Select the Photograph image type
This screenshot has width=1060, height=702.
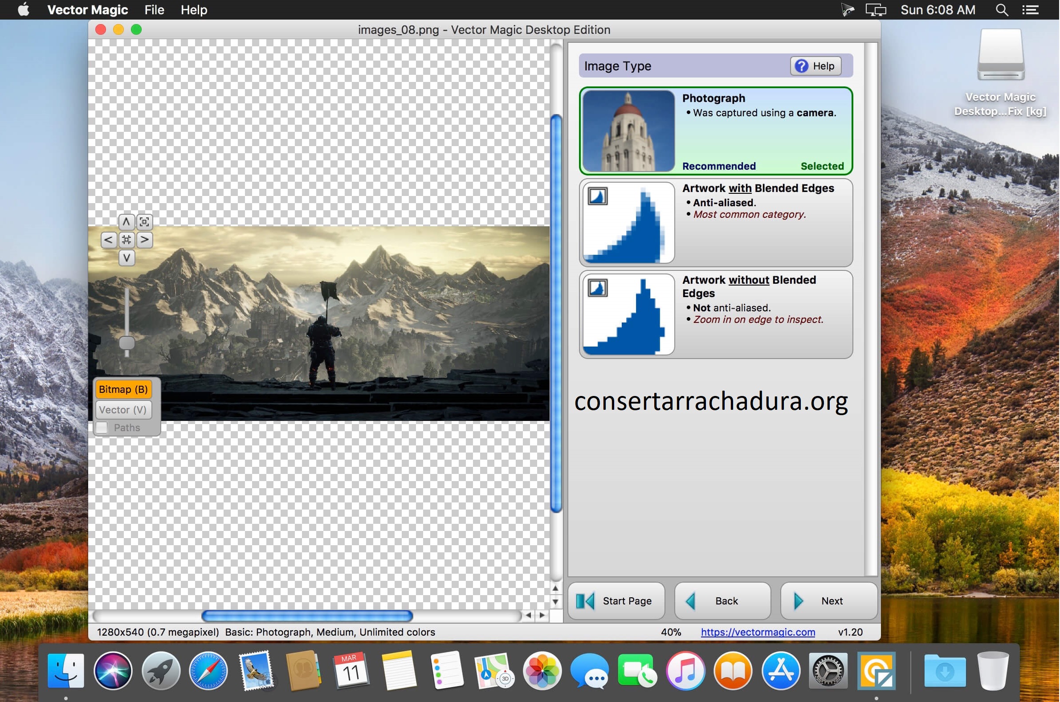pyautogui.click(x=716, y=131)
